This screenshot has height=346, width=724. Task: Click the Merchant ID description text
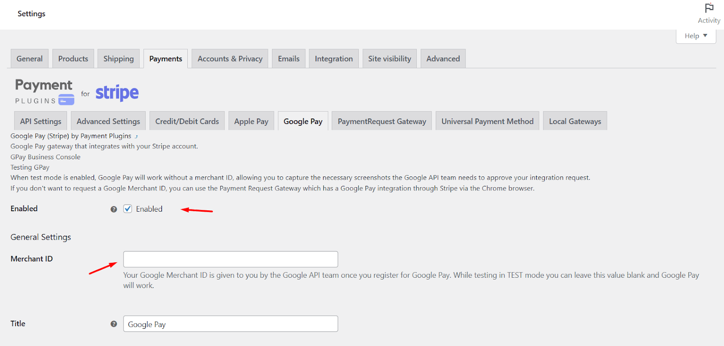coord(411,280)
